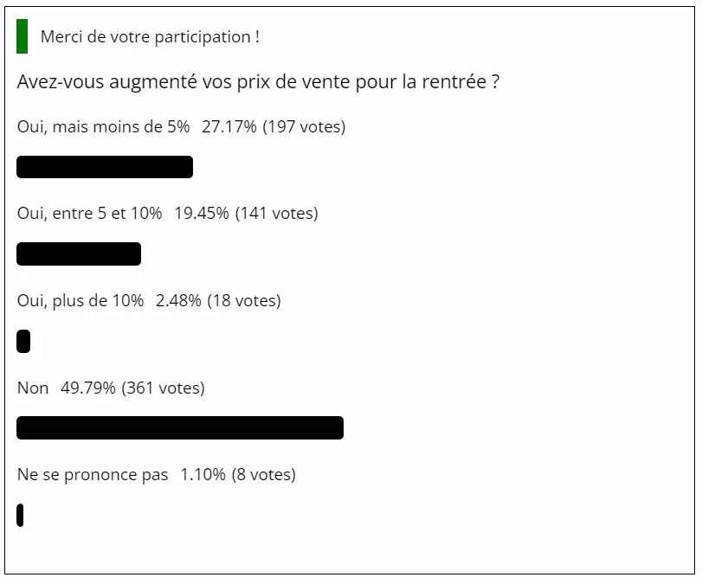The image size is (702, 584).
Task: Click the 'Oui, plus de 10%' label
Action: (x=81, y=300)
